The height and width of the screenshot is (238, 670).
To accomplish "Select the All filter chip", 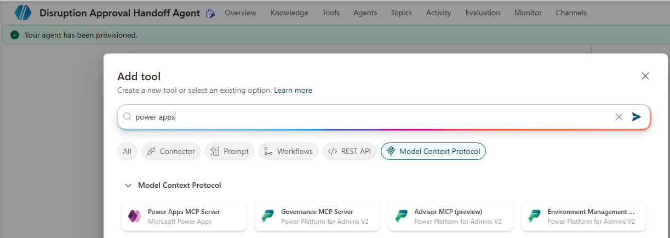I will pos(127,151).
